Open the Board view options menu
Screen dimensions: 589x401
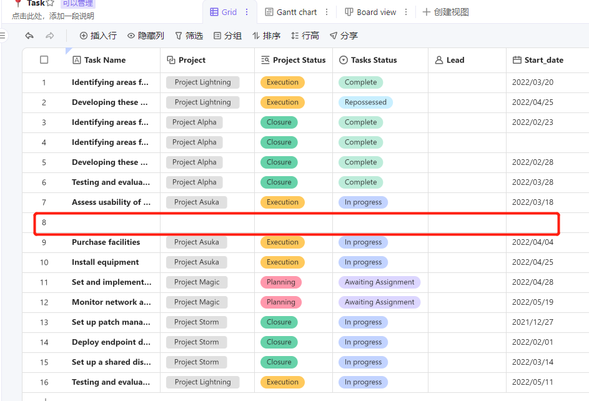406,12
